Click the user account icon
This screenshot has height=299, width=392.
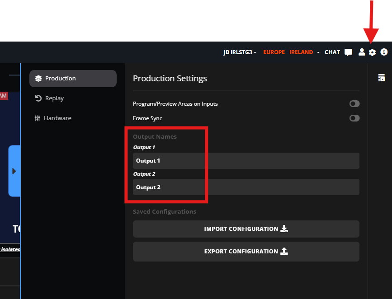362,52
